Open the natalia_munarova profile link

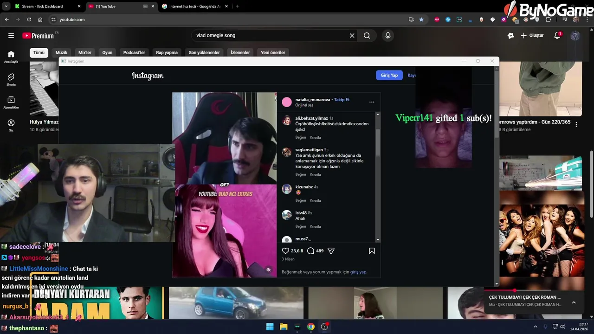point(313,100)
